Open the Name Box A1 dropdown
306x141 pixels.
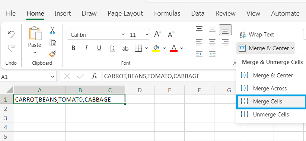click(52, 77)
